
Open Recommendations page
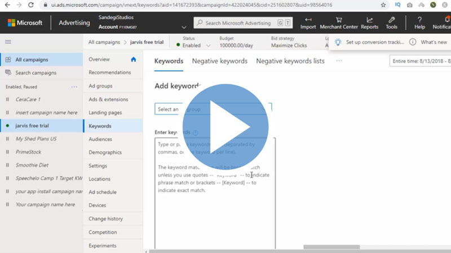pyautogui.click(x=109, y=73)
